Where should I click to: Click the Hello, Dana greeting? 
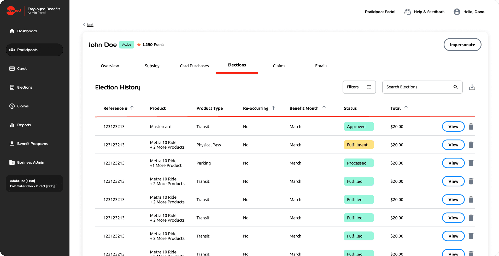click(x=474, y=12)
